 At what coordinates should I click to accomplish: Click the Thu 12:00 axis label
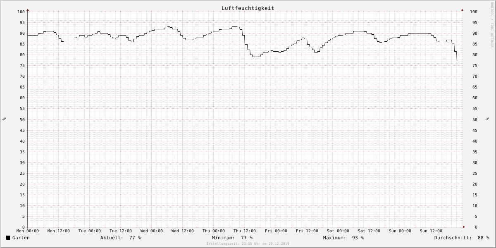(245, 231)
